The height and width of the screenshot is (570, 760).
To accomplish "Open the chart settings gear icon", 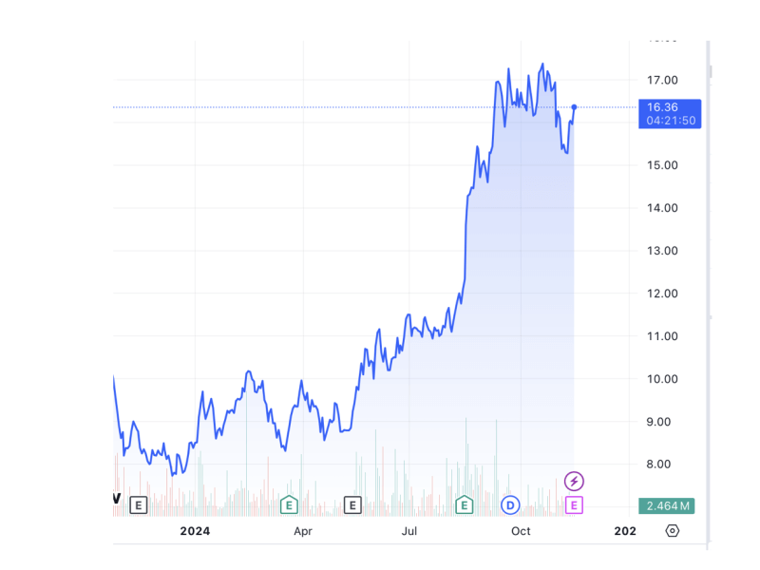I will [x=672, y=532].
